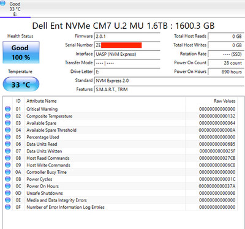Viewport: 245px width, 229px height.
Task: Click the Standard field NVM Express 2.0
Action: click(169, 81)
